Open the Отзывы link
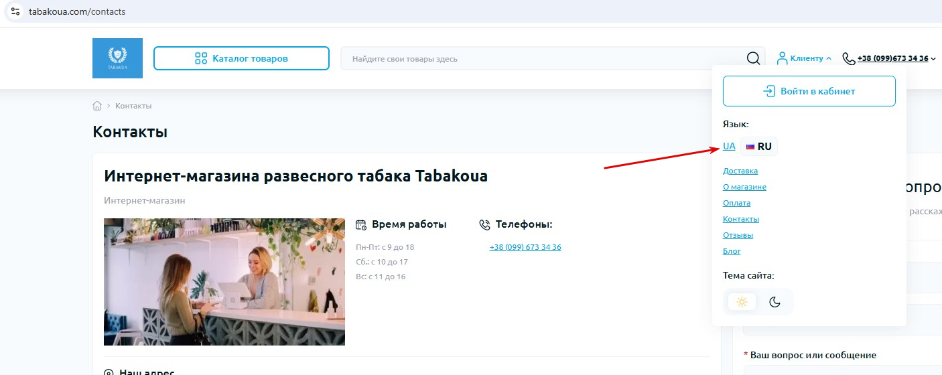This screenshot has height=375, width=942. (738, 235)
